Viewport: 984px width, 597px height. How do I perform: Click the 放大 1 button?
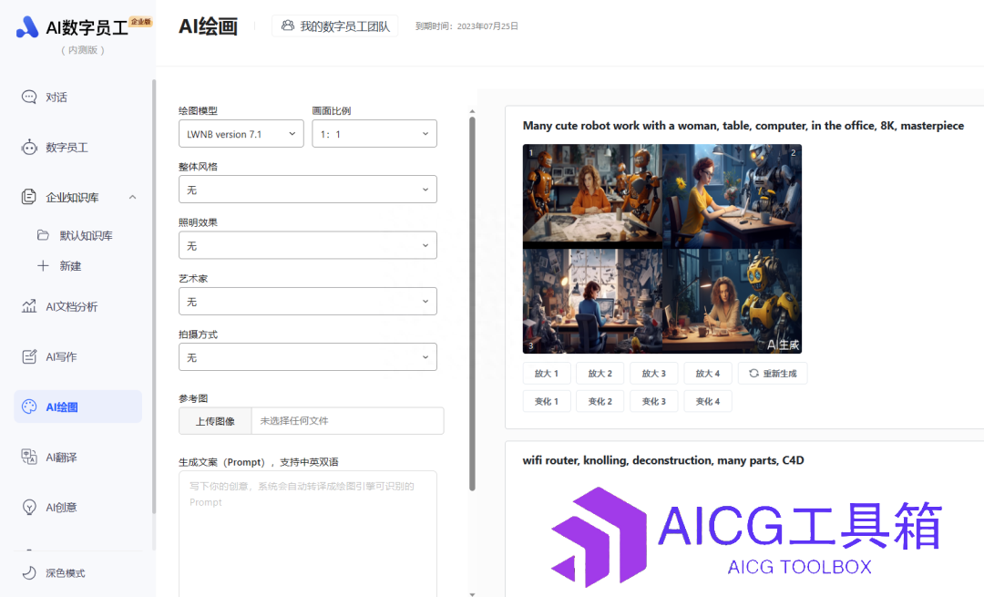click(547, 373)
